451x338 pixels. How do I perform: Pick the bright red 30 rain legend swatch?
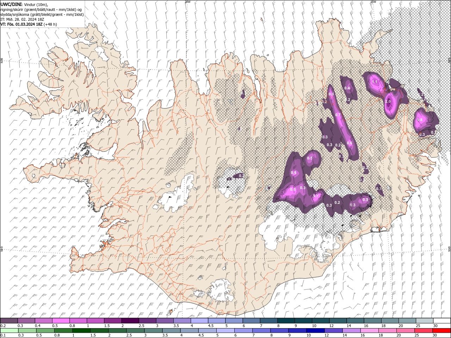tap(441, 331)
